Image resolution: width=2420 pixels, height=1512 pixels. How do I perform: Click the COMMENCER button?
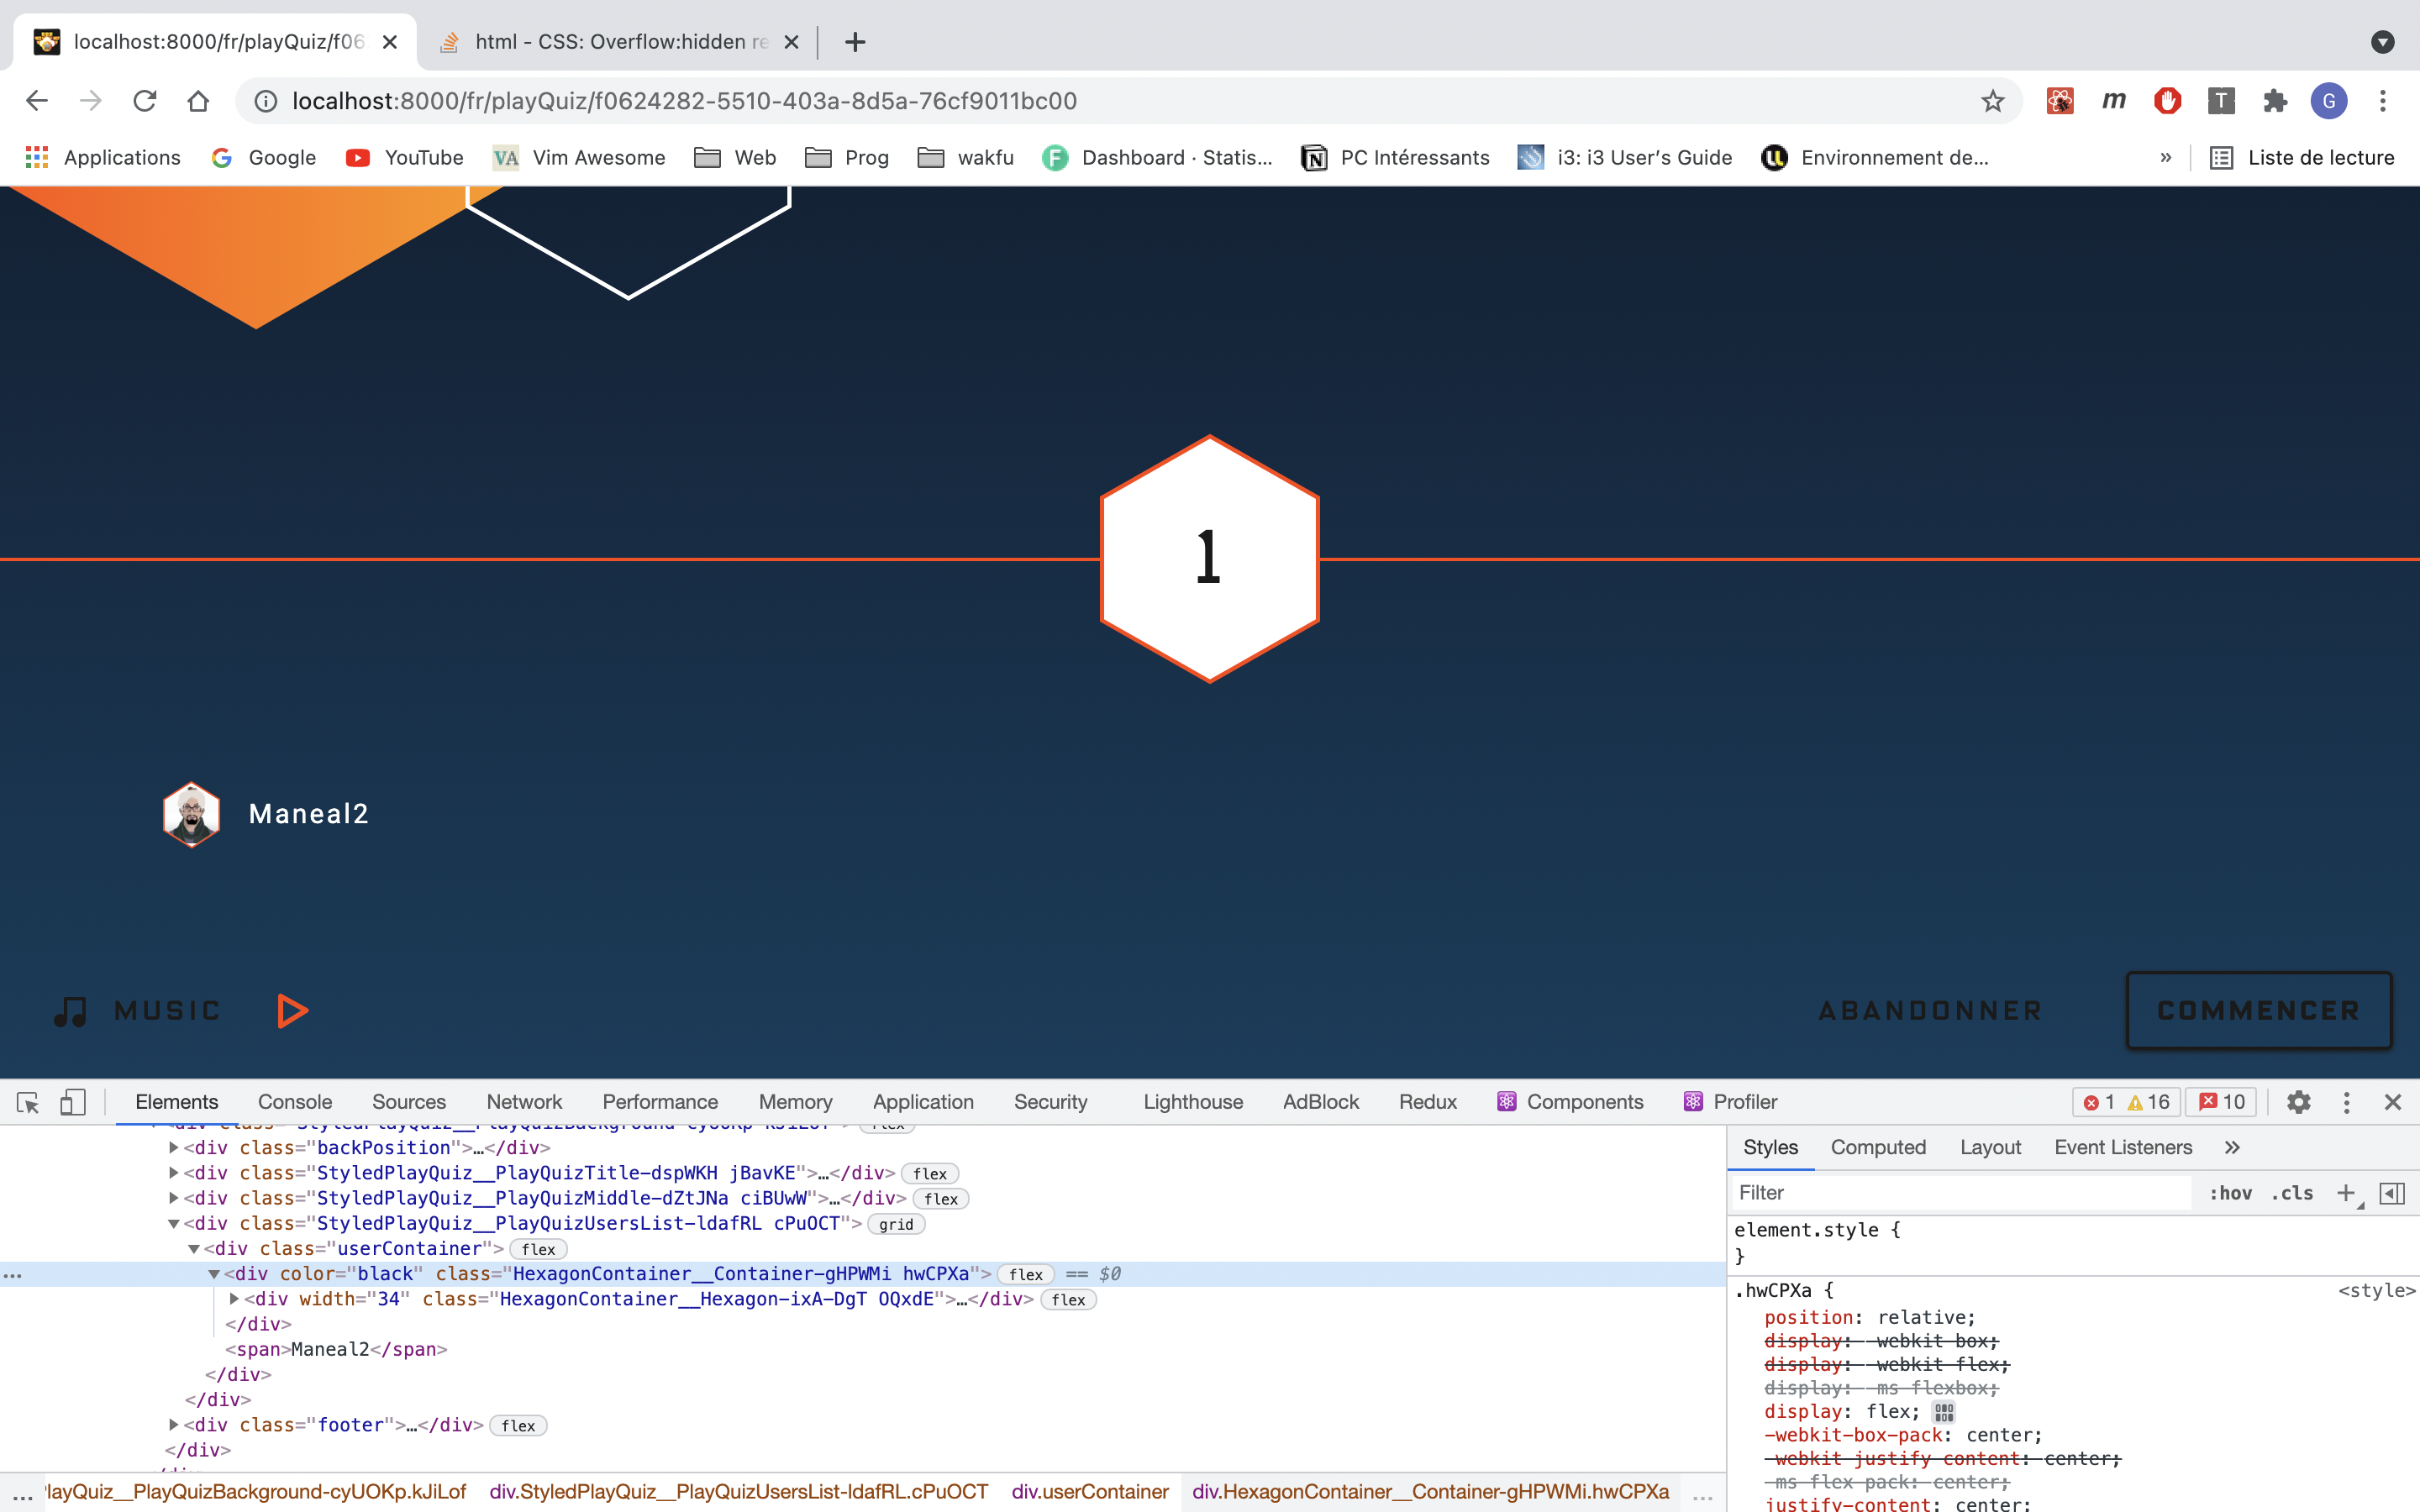(x=2258, y=1011)
